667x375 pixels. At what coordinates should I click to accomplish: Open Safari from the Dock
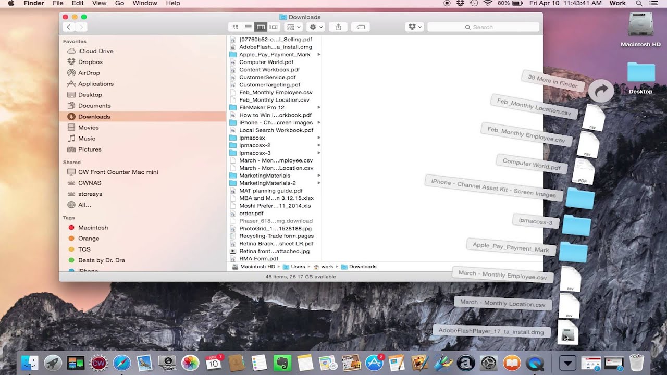121,362
